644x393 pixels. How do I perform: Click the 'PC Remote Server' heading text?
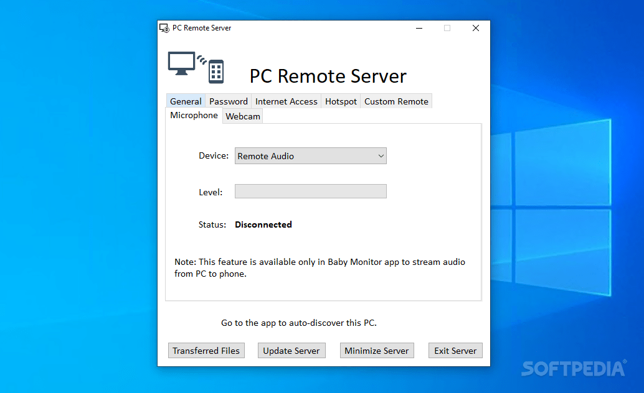point(328,76)
